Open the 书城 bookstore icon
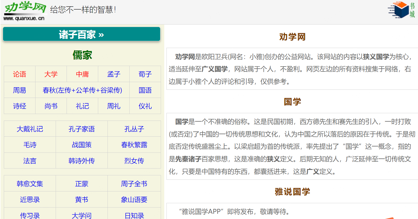Image resolution: width=418 pixels, height=219 pixels. 401,10
